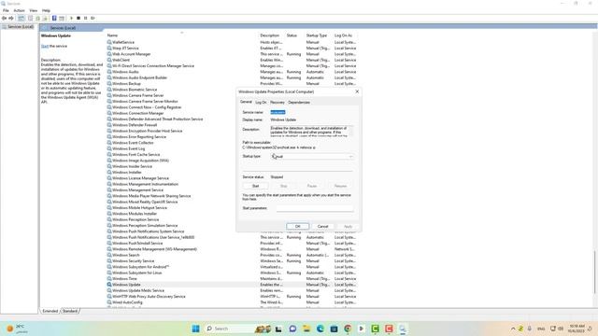Image resolution: width=598 pixels, height=336 pixels.
Task: Click the Restart Service icon in toolbar
Action: 93,19
